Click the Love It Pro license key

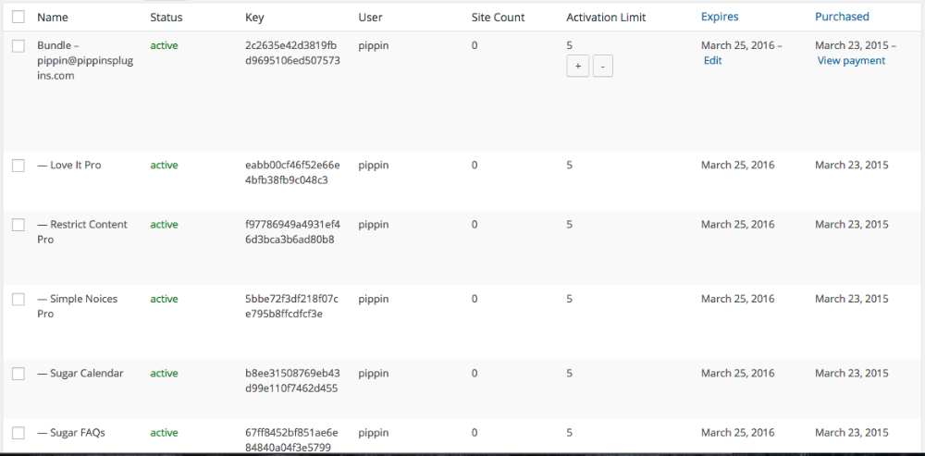292,172
